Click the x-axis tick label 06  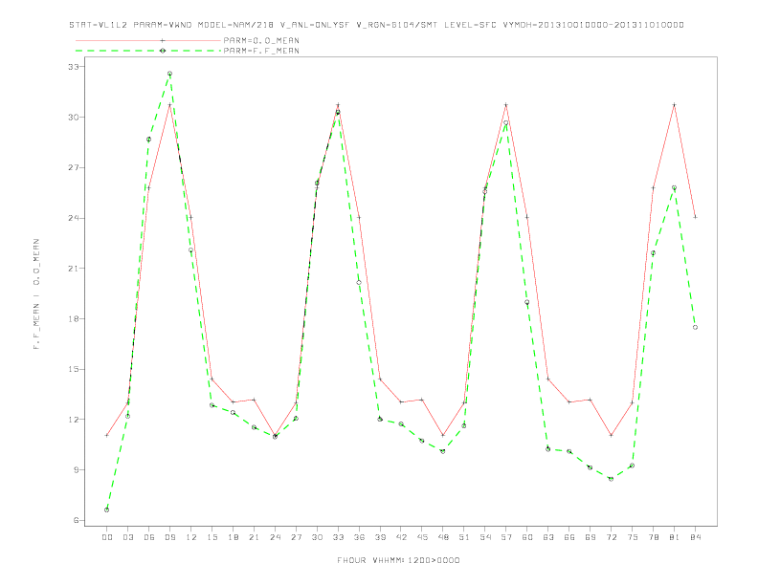coord(149,537)
